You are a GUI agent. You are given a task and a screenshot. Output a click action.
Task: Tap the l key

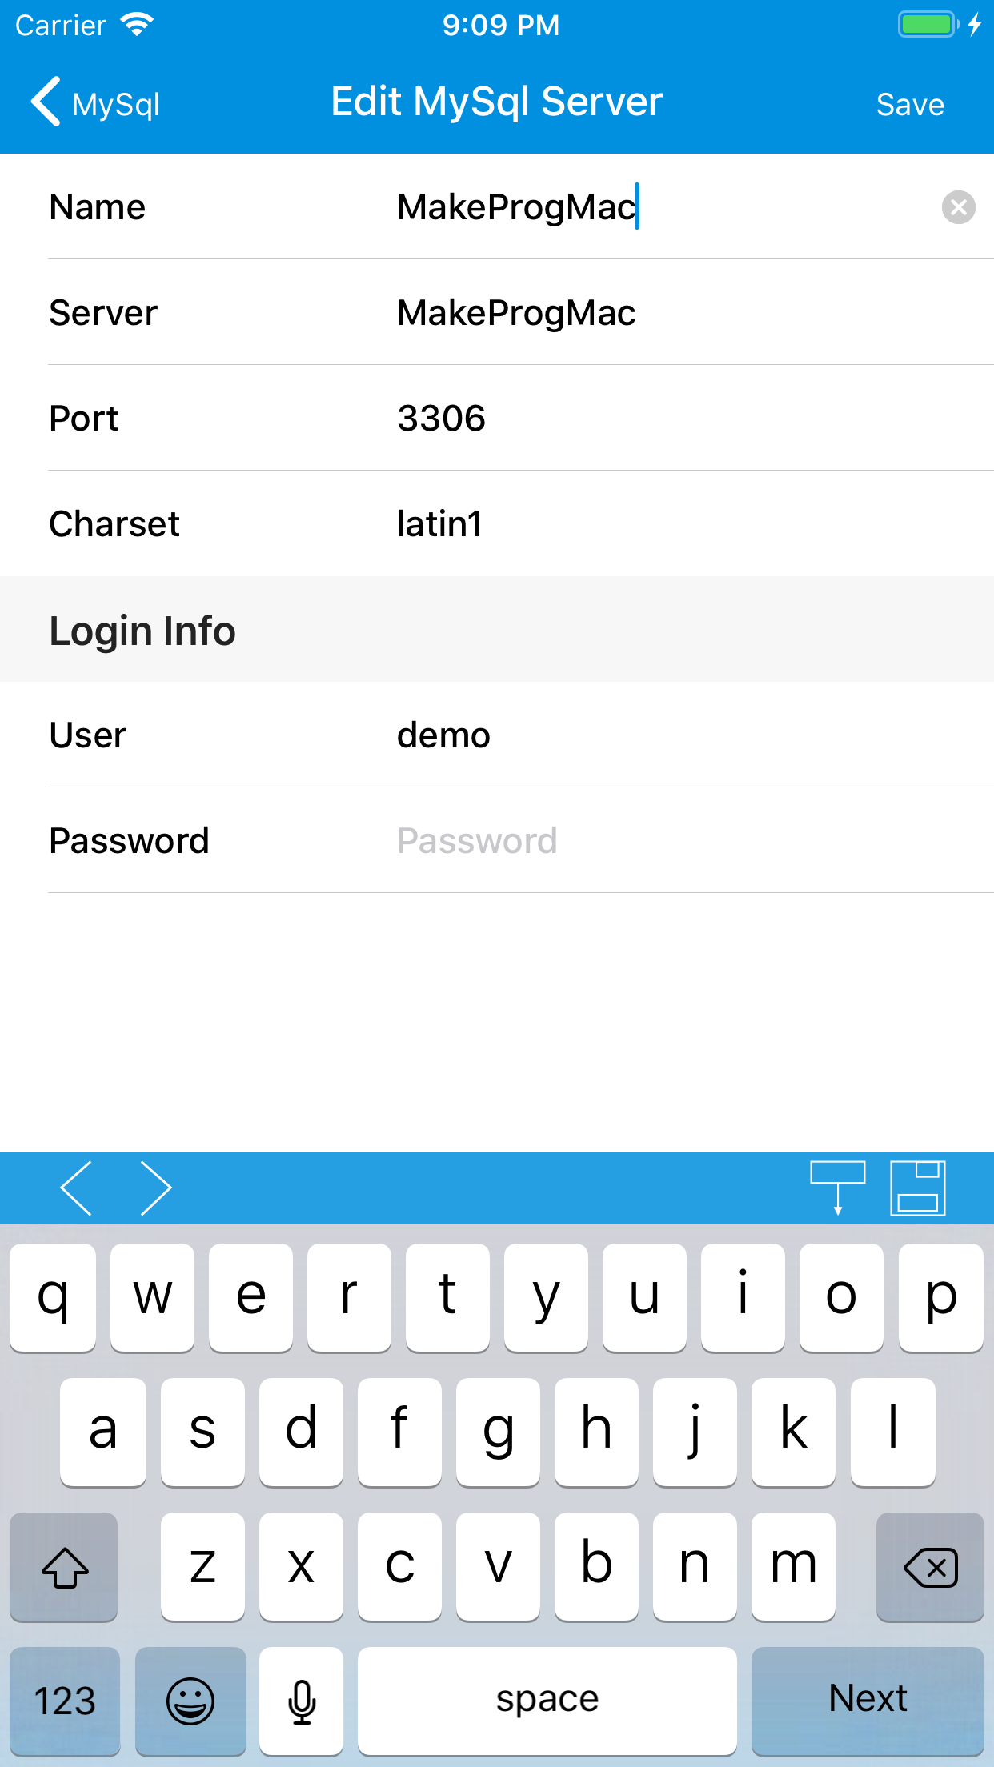pos(892,1432)
